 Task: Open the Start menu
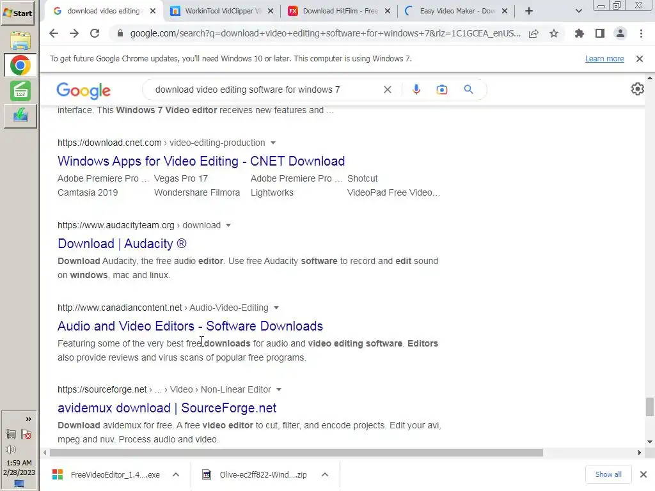click(x=17, y=13)
